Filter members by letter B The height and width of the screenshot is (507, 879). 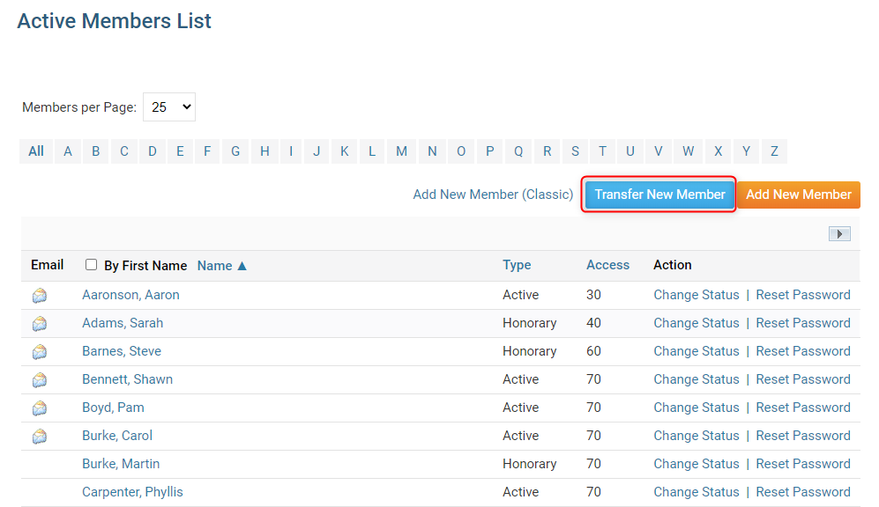95,151
